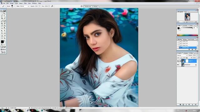200x112 pixels.
Task: Open the brush Opacity slider arrow
Action: click(x=39, y=6)
